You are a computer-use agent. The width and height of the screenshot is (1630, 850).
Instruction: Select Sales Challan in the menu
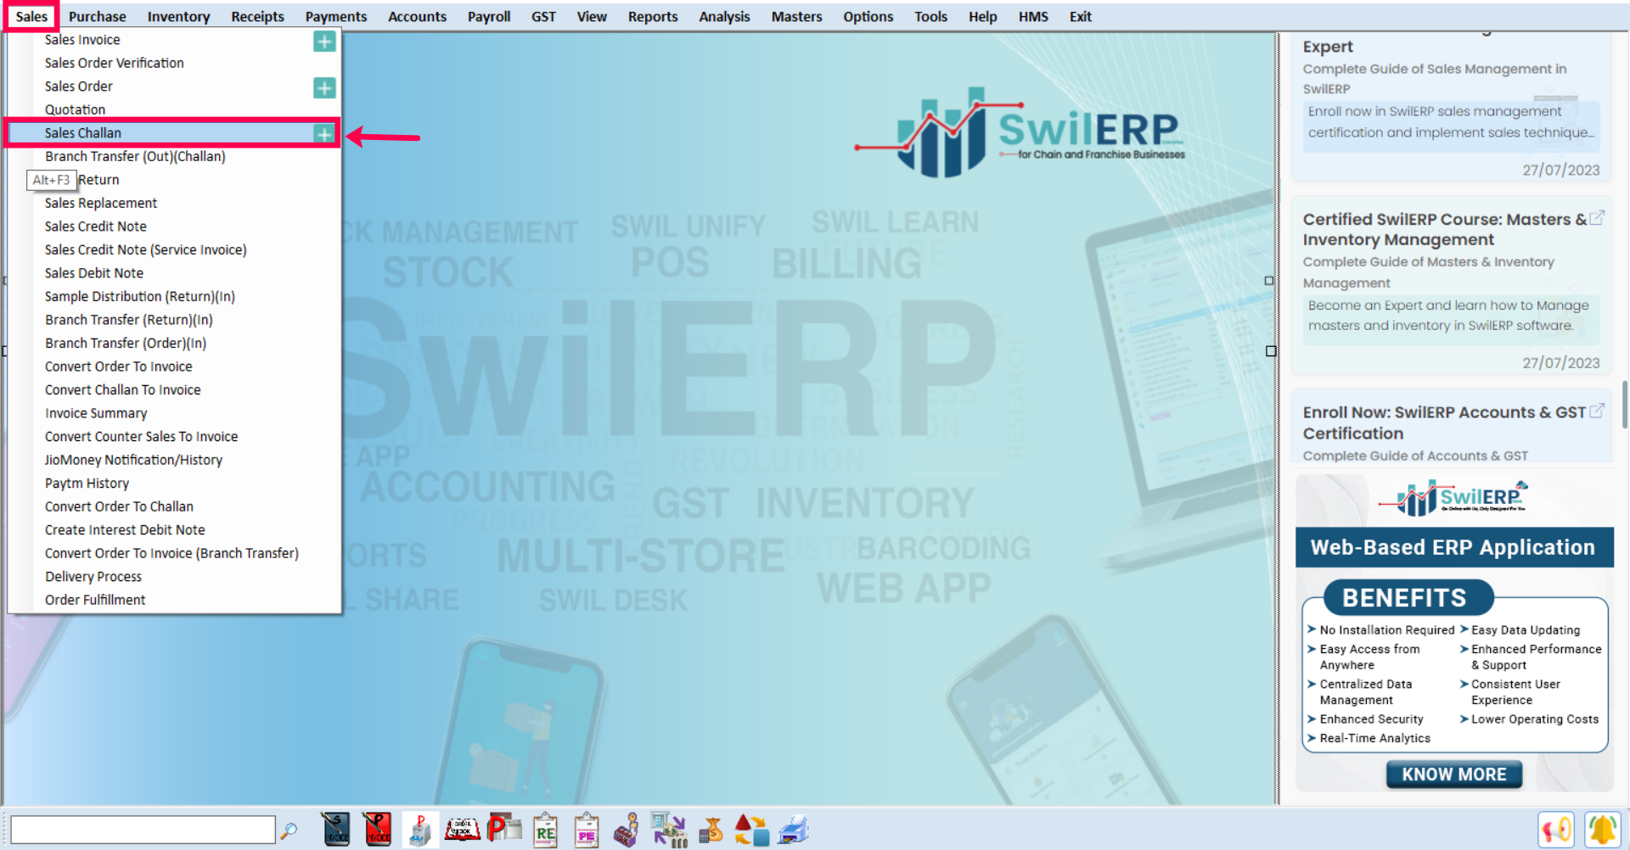[172, 133]
